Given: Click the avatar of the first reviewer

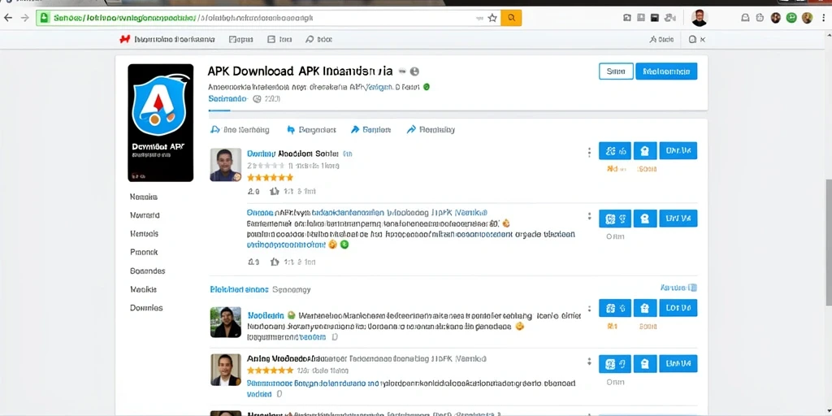Looking at the screenshot, I should pyautogui.click(x=226, y=164).
